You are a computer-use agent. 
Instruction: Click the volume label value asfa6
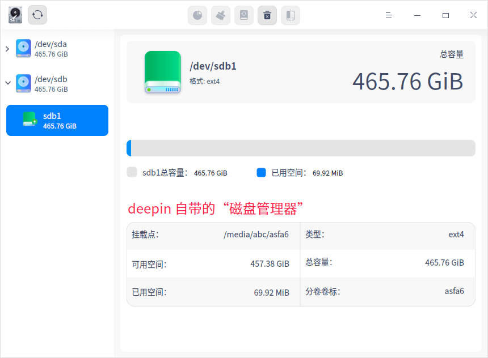point(454,291)
